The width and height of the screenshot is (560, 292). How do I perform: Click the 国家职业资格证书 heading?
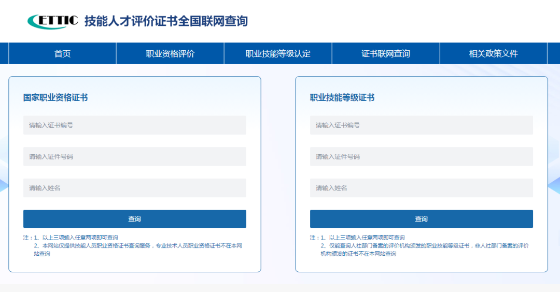coord(55,98)
